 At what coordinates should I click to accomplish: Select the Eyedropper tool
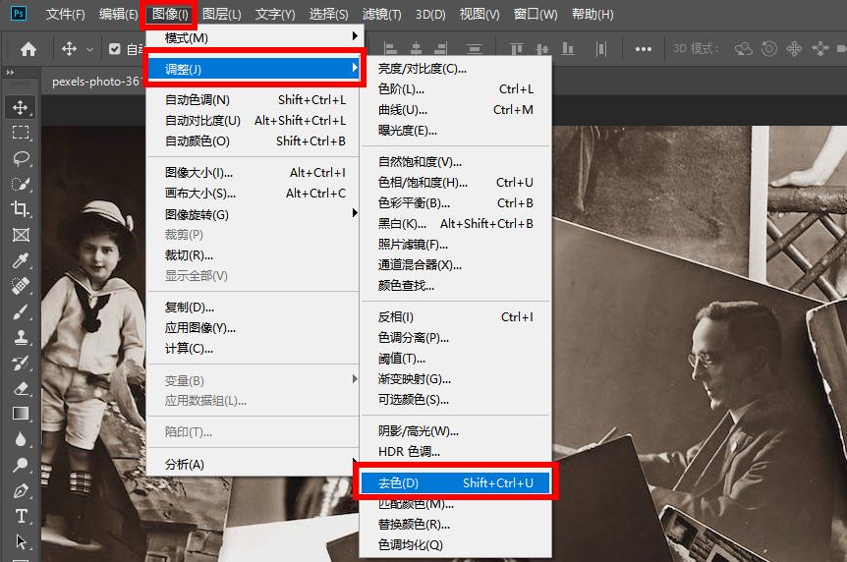pyautogui.click(x=21, y=260)
